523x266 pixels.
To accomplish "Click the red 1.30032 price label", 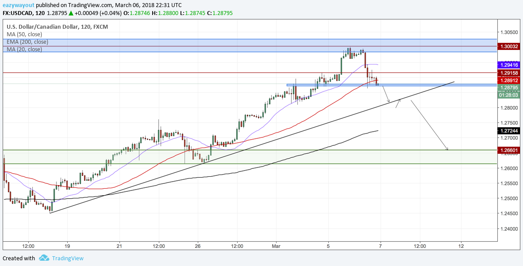I will coord(508,46).
